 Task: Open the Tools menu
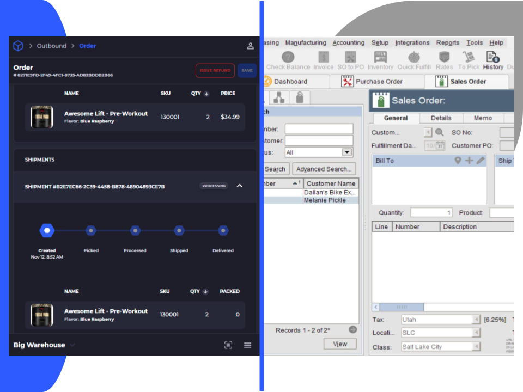475,42
